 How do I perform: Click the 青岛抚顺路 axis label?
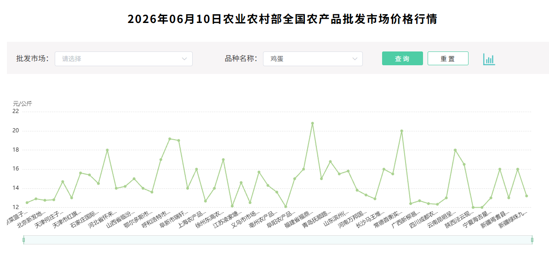point(318,219)
